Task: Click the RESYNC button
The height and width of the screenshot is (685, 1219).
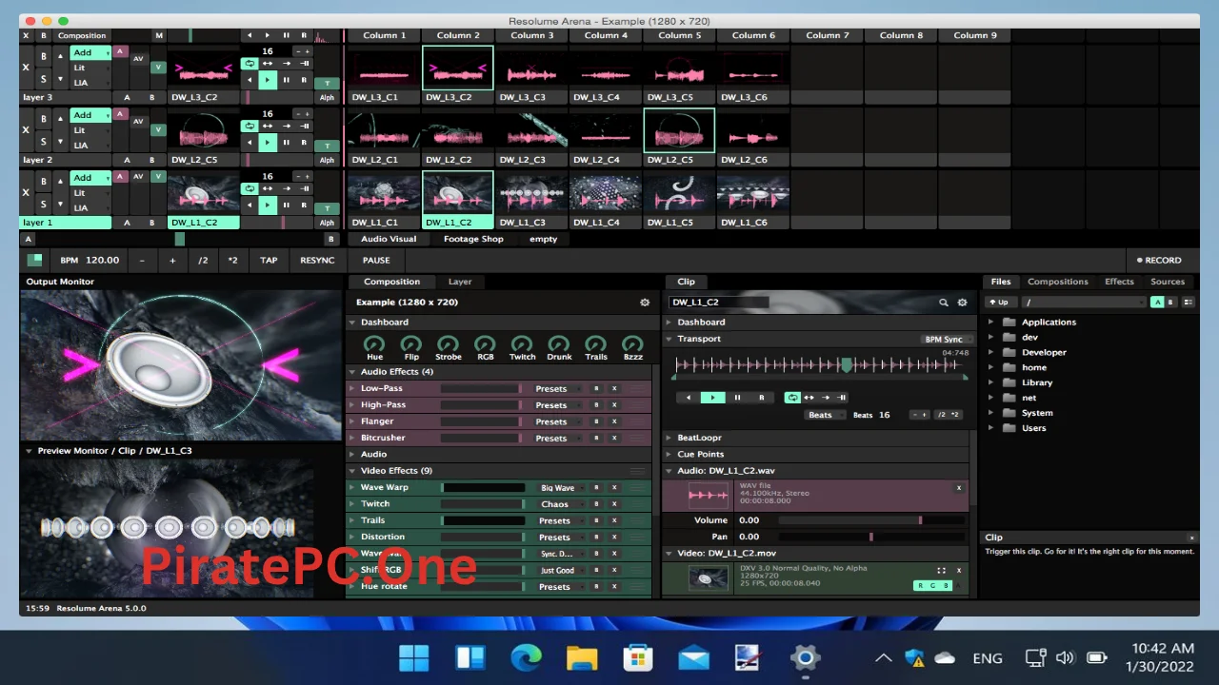Action: (317, 260)
